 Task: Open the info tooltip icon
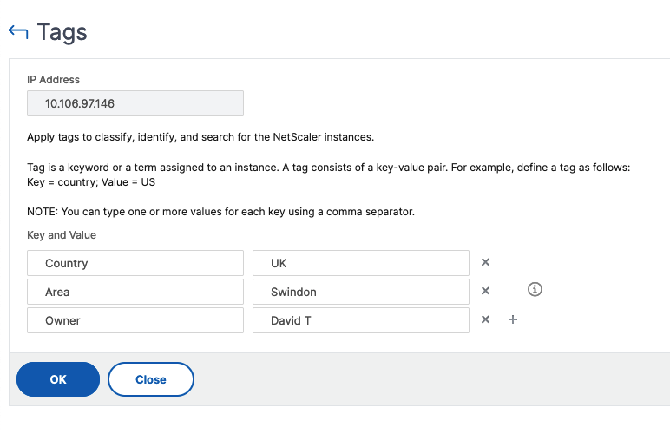pos(535,290)
